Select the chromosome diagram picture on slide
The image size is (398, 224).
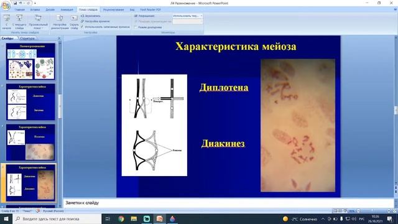[154, 125]
